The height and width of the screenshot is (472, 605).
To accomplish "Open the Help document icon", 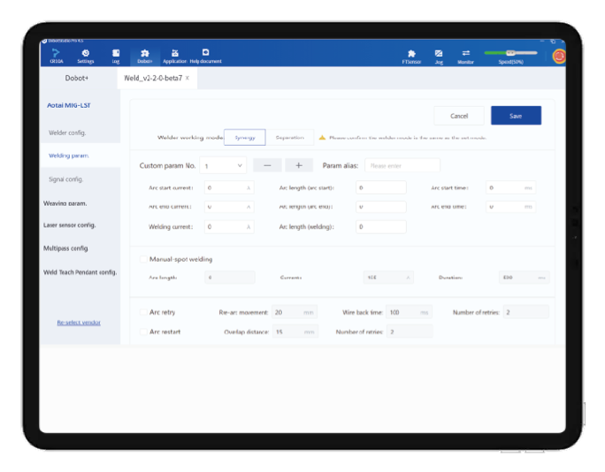I will point(205,55).
